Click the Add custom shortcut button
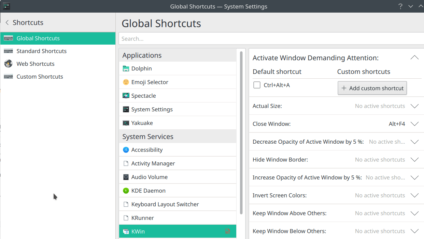The width and height of the screenshot is (424, 239). tap(372, 88)
